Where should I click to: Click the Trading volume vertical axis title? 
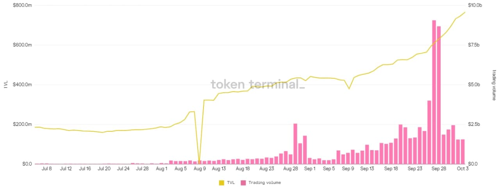(494, 85)
